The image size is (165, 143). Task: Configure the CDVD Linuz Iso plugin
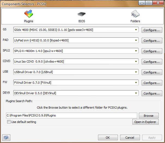(x=152, y=62)
